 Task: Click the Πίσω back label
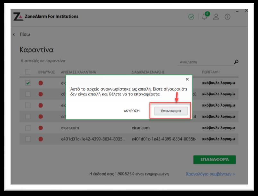click(25, 34)
